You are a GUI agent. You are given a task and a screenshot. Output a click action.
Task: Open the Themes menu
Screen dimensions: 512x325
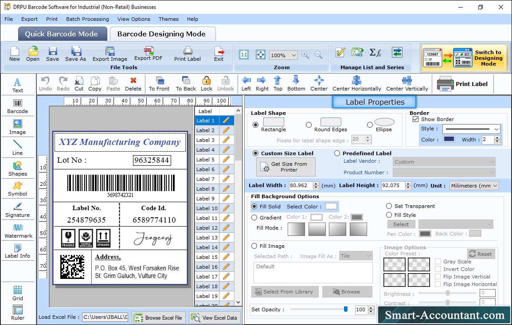[168, 19]
